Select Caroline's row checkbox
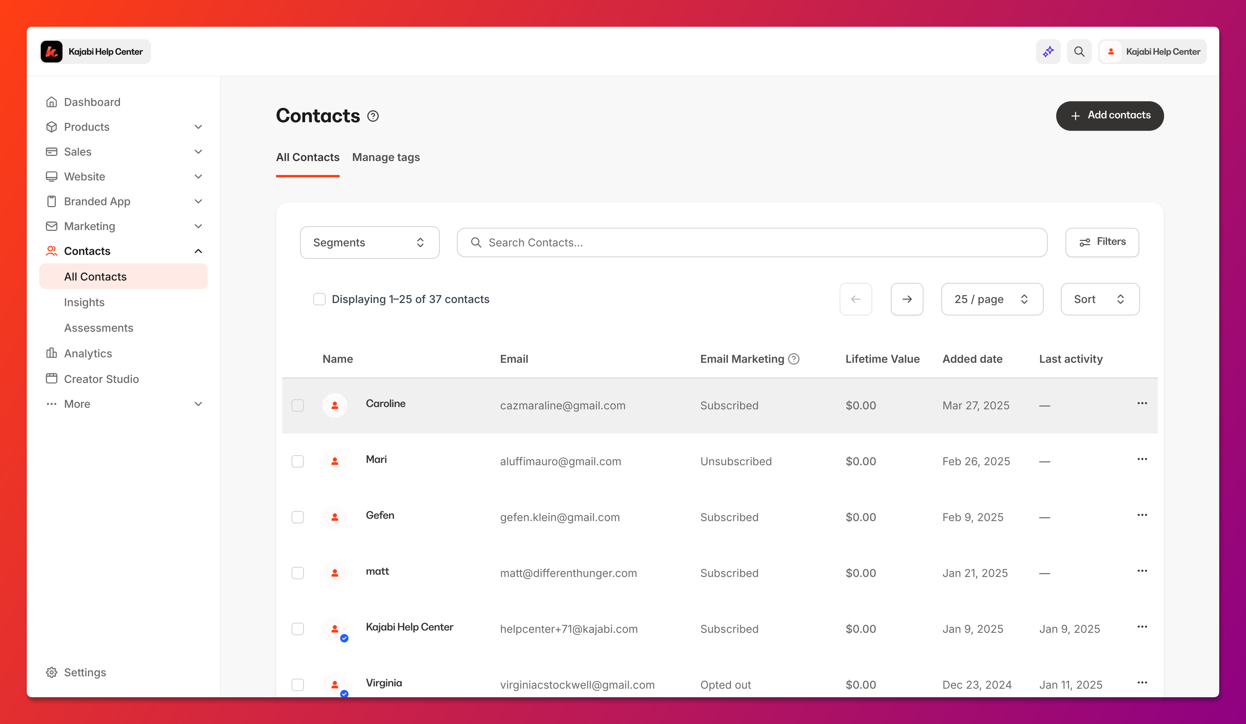Screen dimensions: 1246x724 click(298, 405)
